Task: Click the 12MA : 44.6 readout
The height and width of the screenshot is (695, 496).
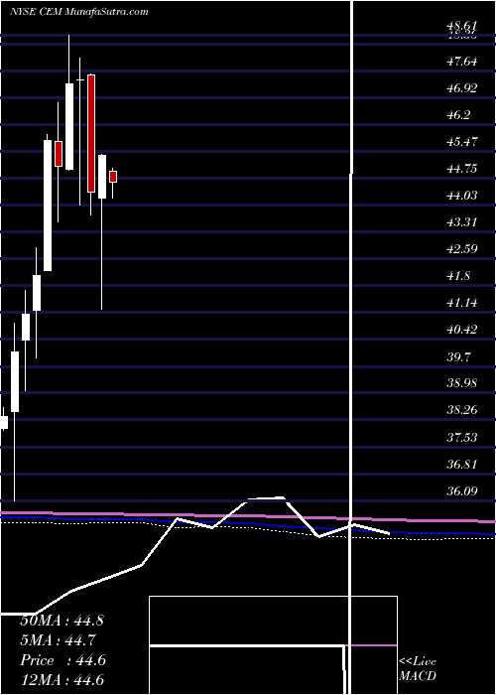Action: pyautogui.click(x=62, y=680)
